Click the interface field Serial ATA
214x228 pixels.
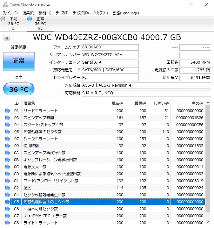(110, 62)
